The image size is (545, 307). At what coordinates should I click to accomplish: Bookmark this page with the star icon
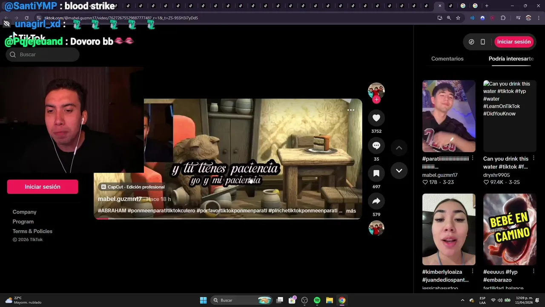458,18
